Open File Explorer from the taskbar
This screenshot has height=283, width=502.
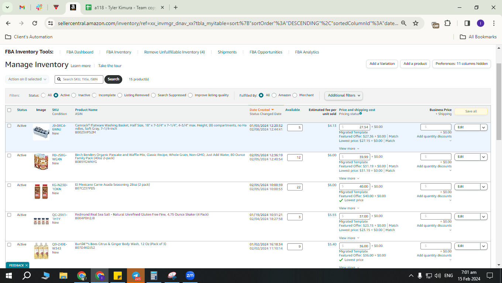tap(63, 275)
